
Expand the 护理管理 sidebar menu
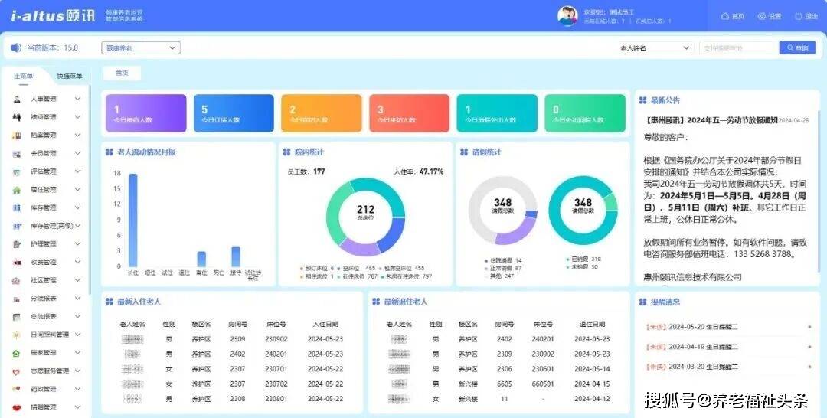[77, 243]
